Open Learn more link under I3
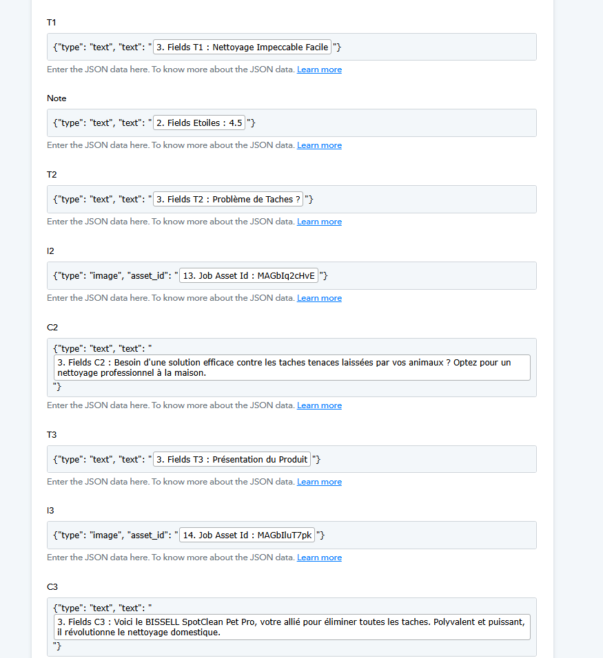This screenshot has height=658, width=603. (319, 558)
